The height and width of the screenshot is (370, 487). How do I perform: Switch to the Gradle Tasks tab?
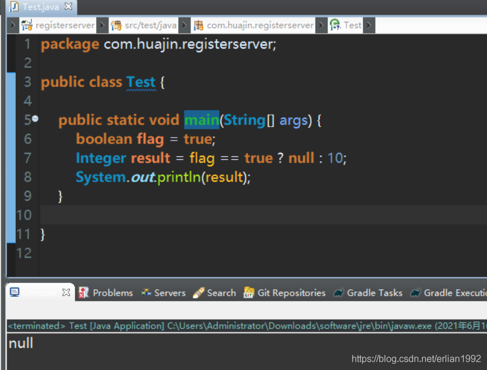(374, 293)
